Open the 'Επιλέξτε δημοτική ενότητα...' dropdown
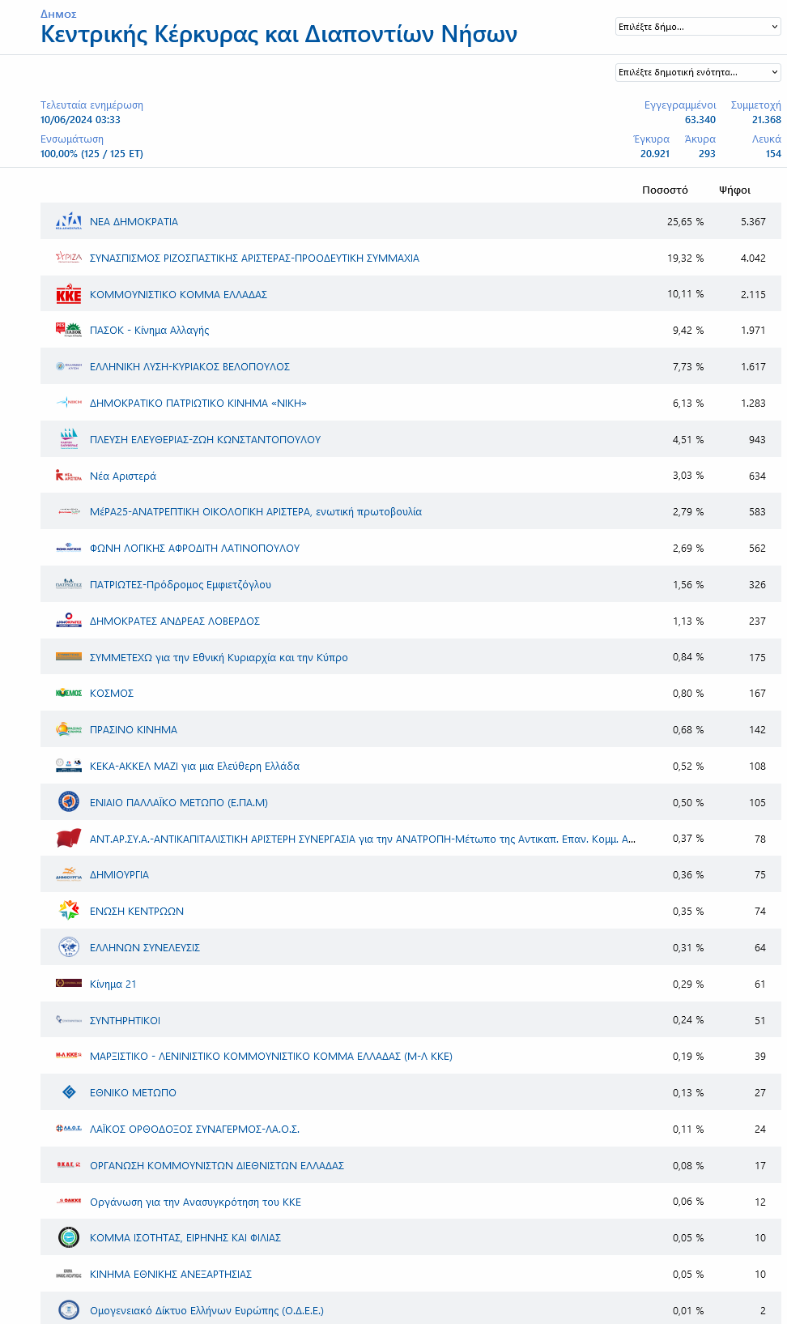The height and width of the screenshot is (1324, 787). pyautogui.click(x=698, y=72)
